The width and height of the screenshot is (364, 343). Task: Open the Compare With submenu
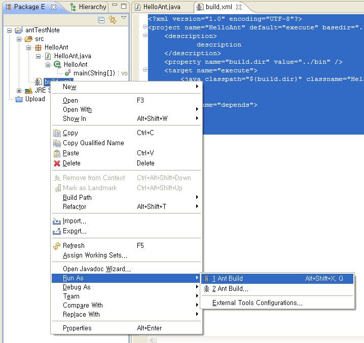click(x=127, y=305)
